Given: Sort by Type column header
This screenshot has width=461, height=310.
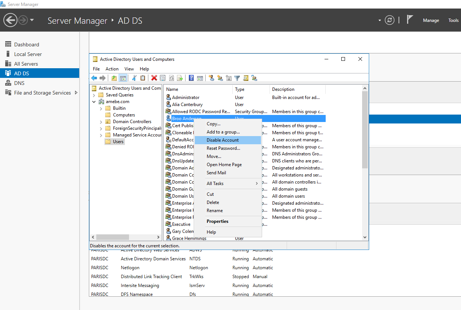Looking at the screenshot, I should (251, 89).
